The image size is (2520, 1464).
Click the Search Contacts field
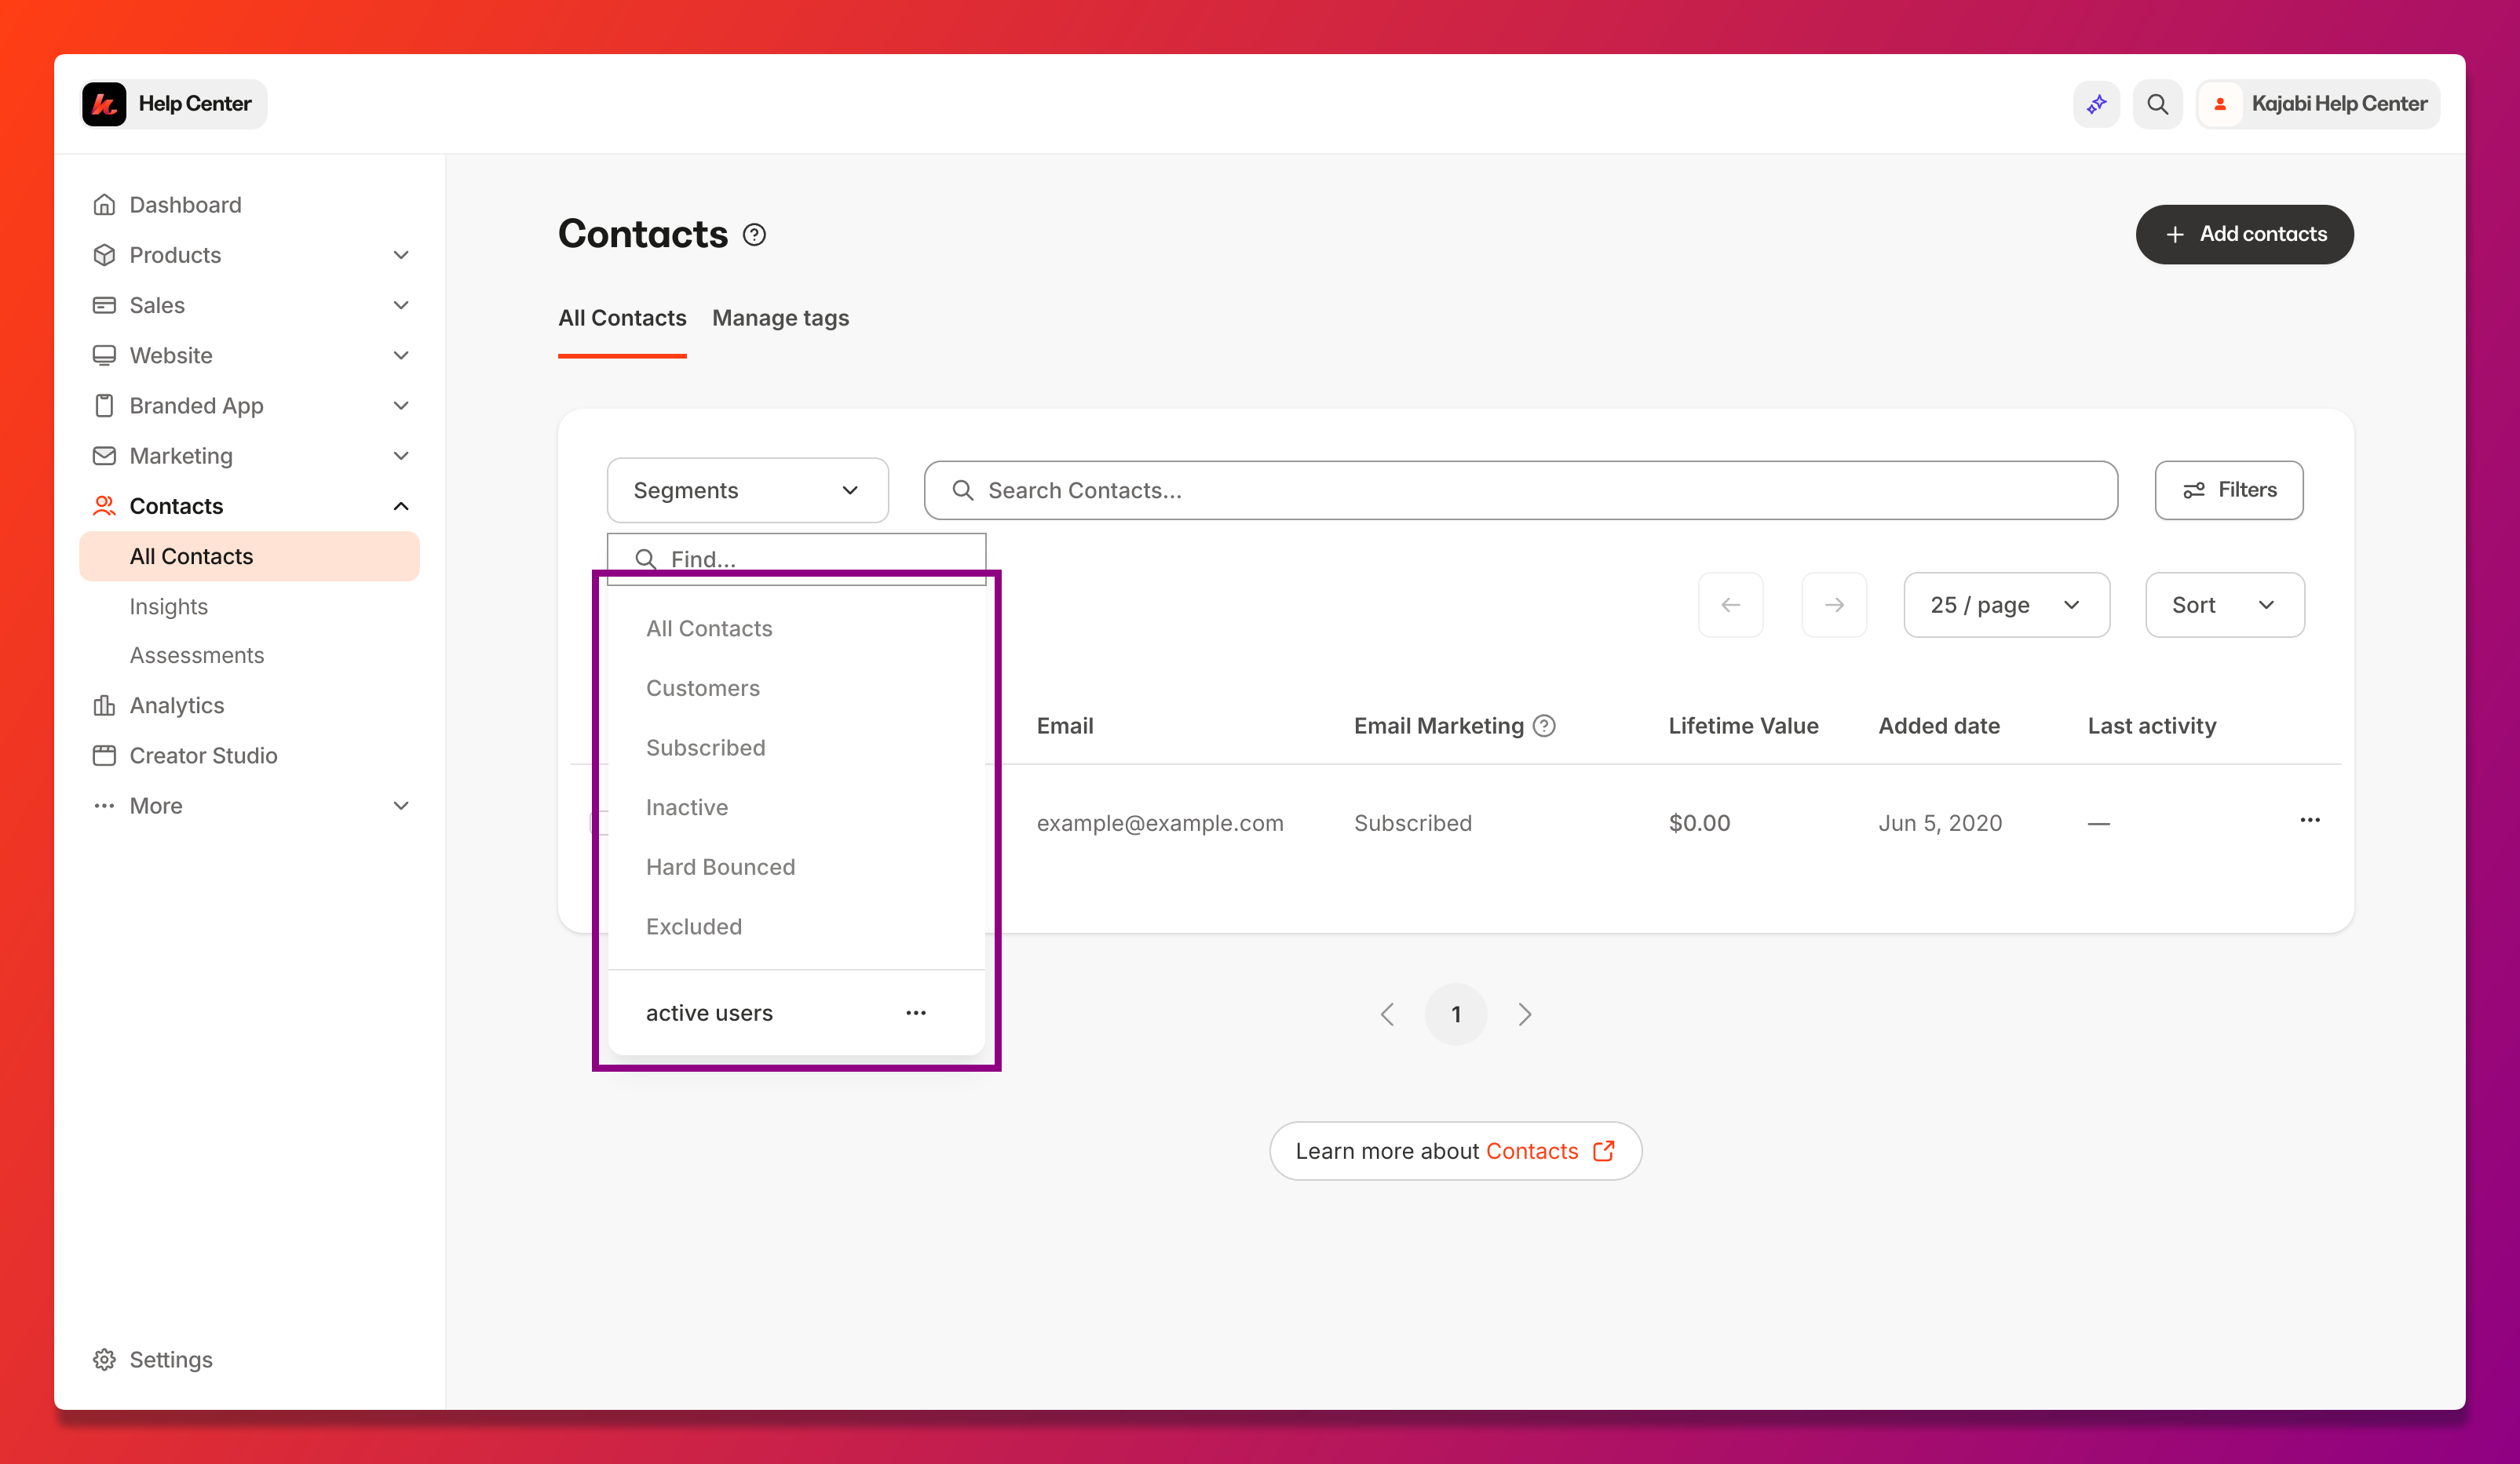pyautogui.click(x=1520, y=490)
